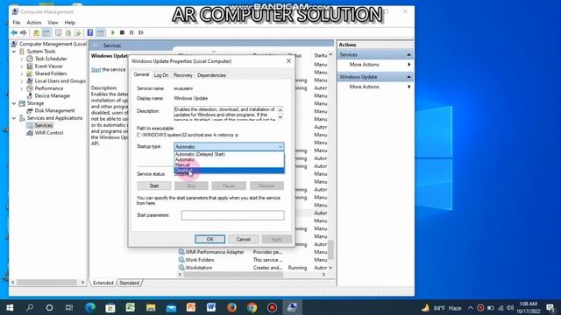Switch to Standard view tab
The width and height of the screenshot is (561, 315).
point(129,283)
